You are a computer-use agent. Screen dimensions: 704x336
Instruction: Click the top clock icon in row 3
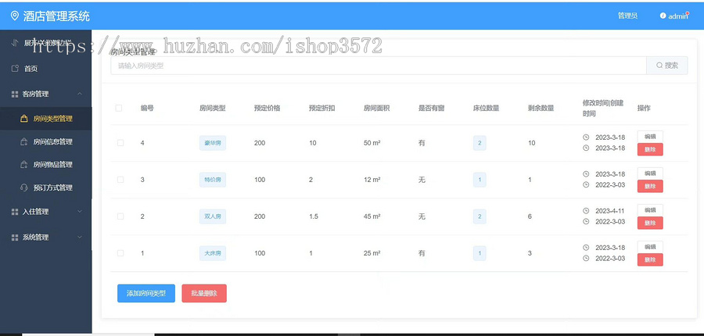click(586, 174)
